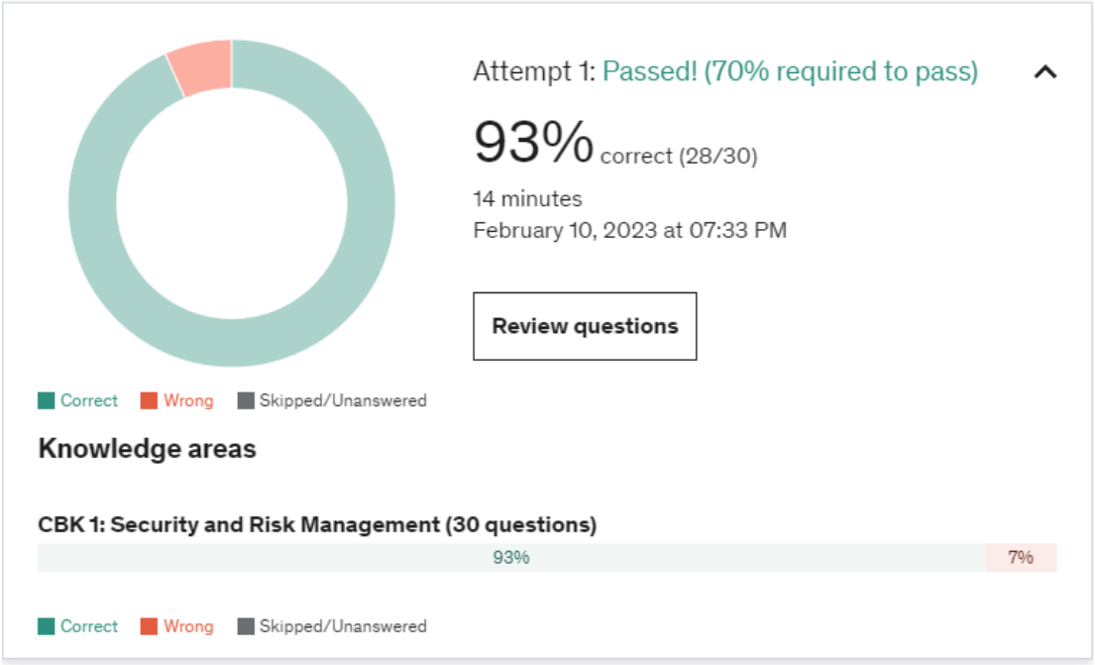
Task: Click the 93% portion of CBK 1 bar
Action: [511, 558]
